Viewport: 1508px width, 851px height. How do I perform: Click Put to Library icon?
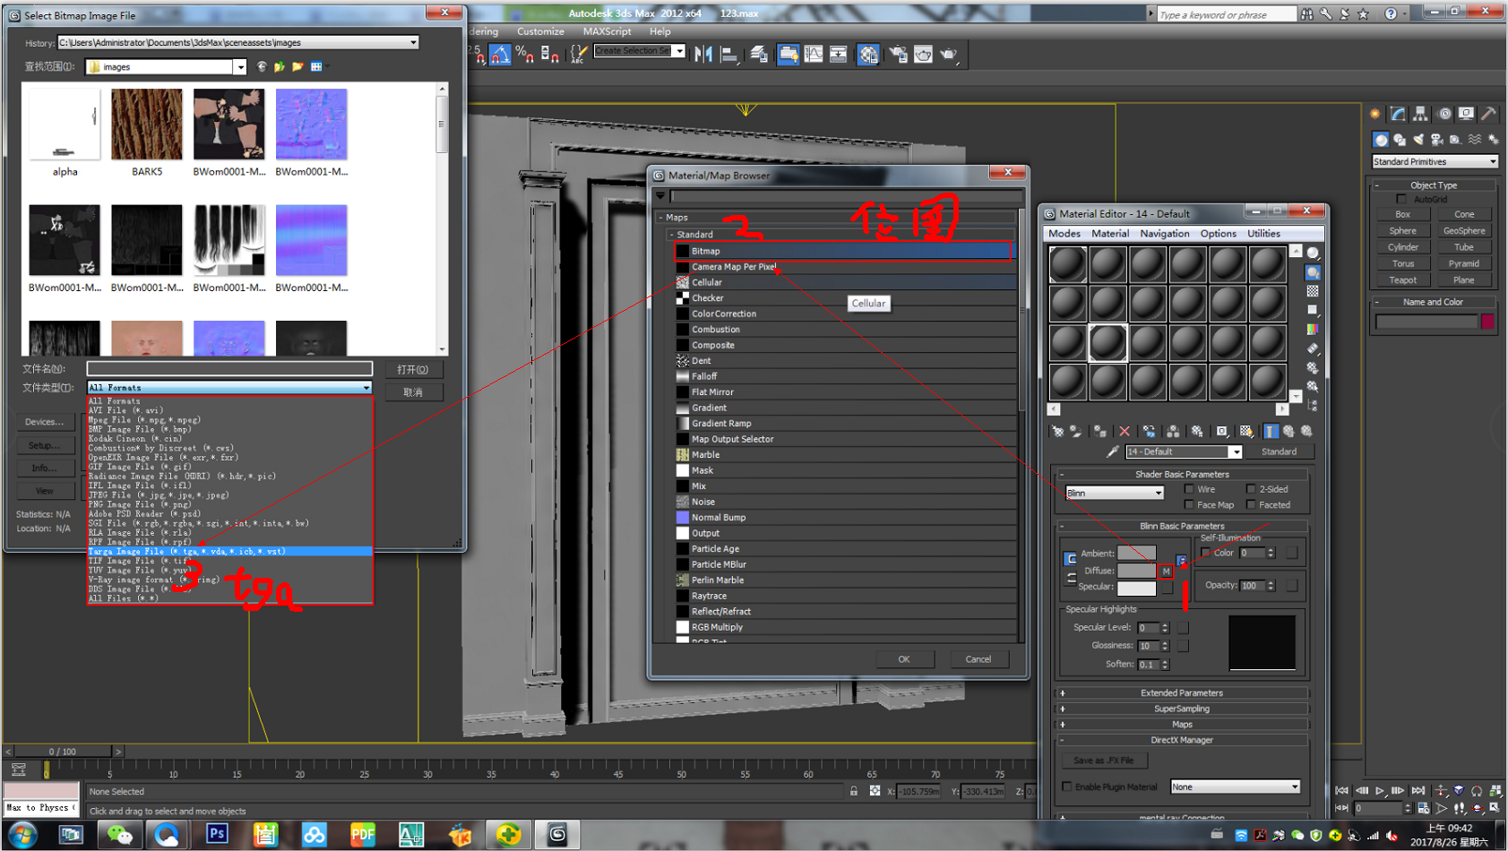(1197, 431)
